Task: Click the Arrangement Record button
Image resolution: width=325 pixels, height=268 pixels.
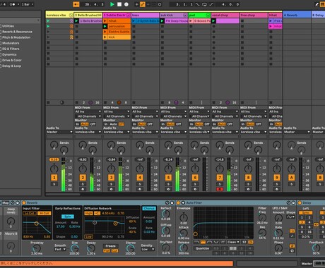Action: pyautogui.click(x=126, y=4)
